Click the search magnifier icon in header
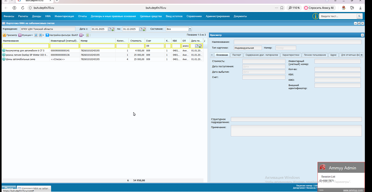 tap(359, 16)
